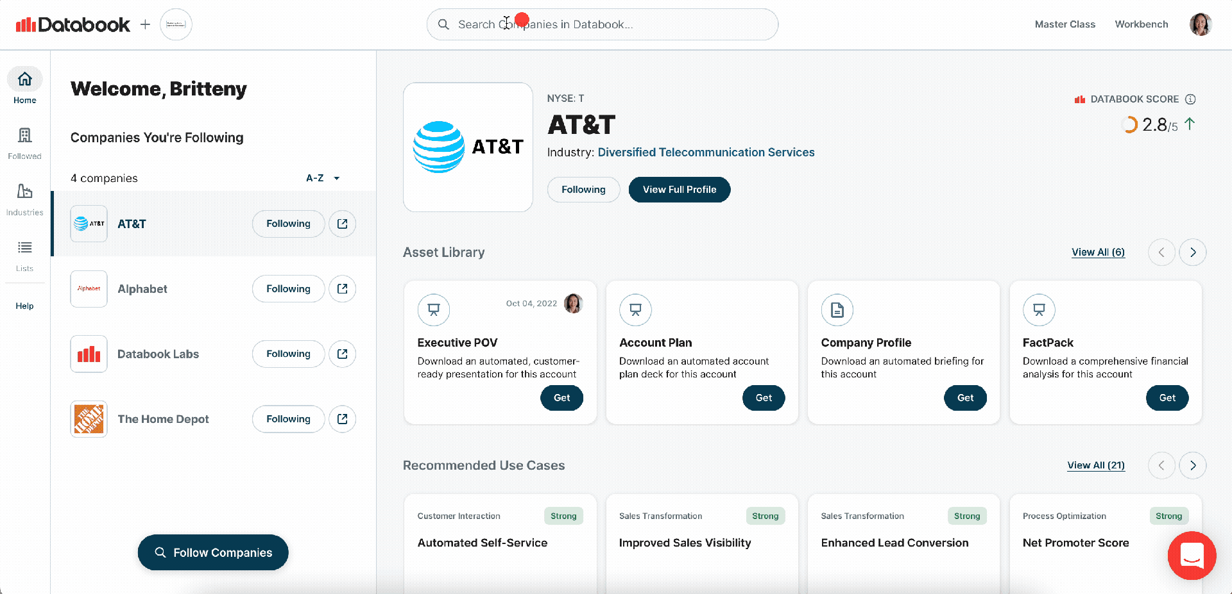Screen dimensions: 1232x594
Task: Click the Databook Score info icon
Action: (x=1190, y=99)
